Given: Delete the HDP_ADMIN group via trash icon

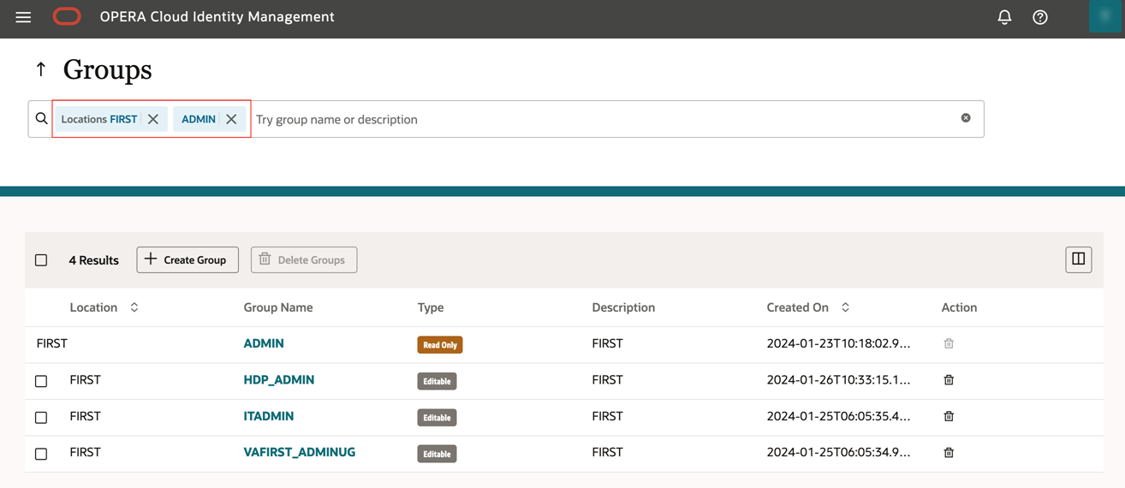Looking at the screenshot, I should (949, 380).
